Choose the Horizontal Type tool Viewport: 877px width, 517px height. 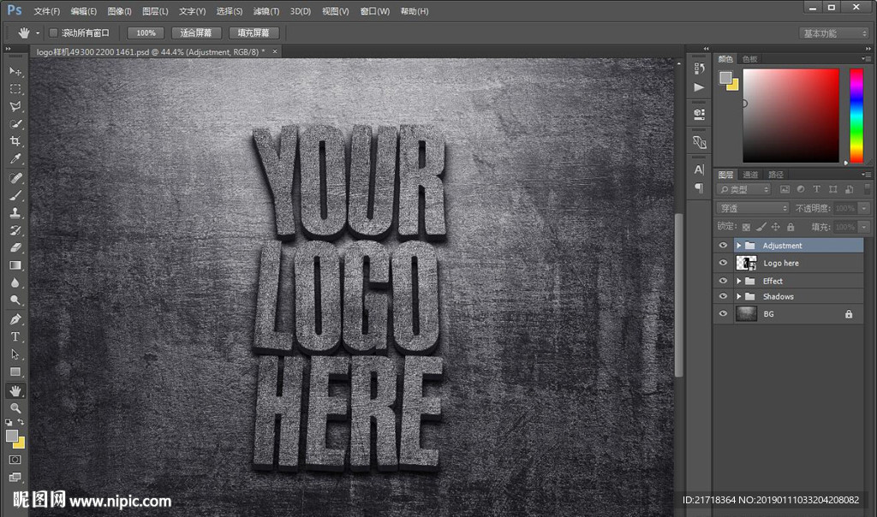[15, 336]
